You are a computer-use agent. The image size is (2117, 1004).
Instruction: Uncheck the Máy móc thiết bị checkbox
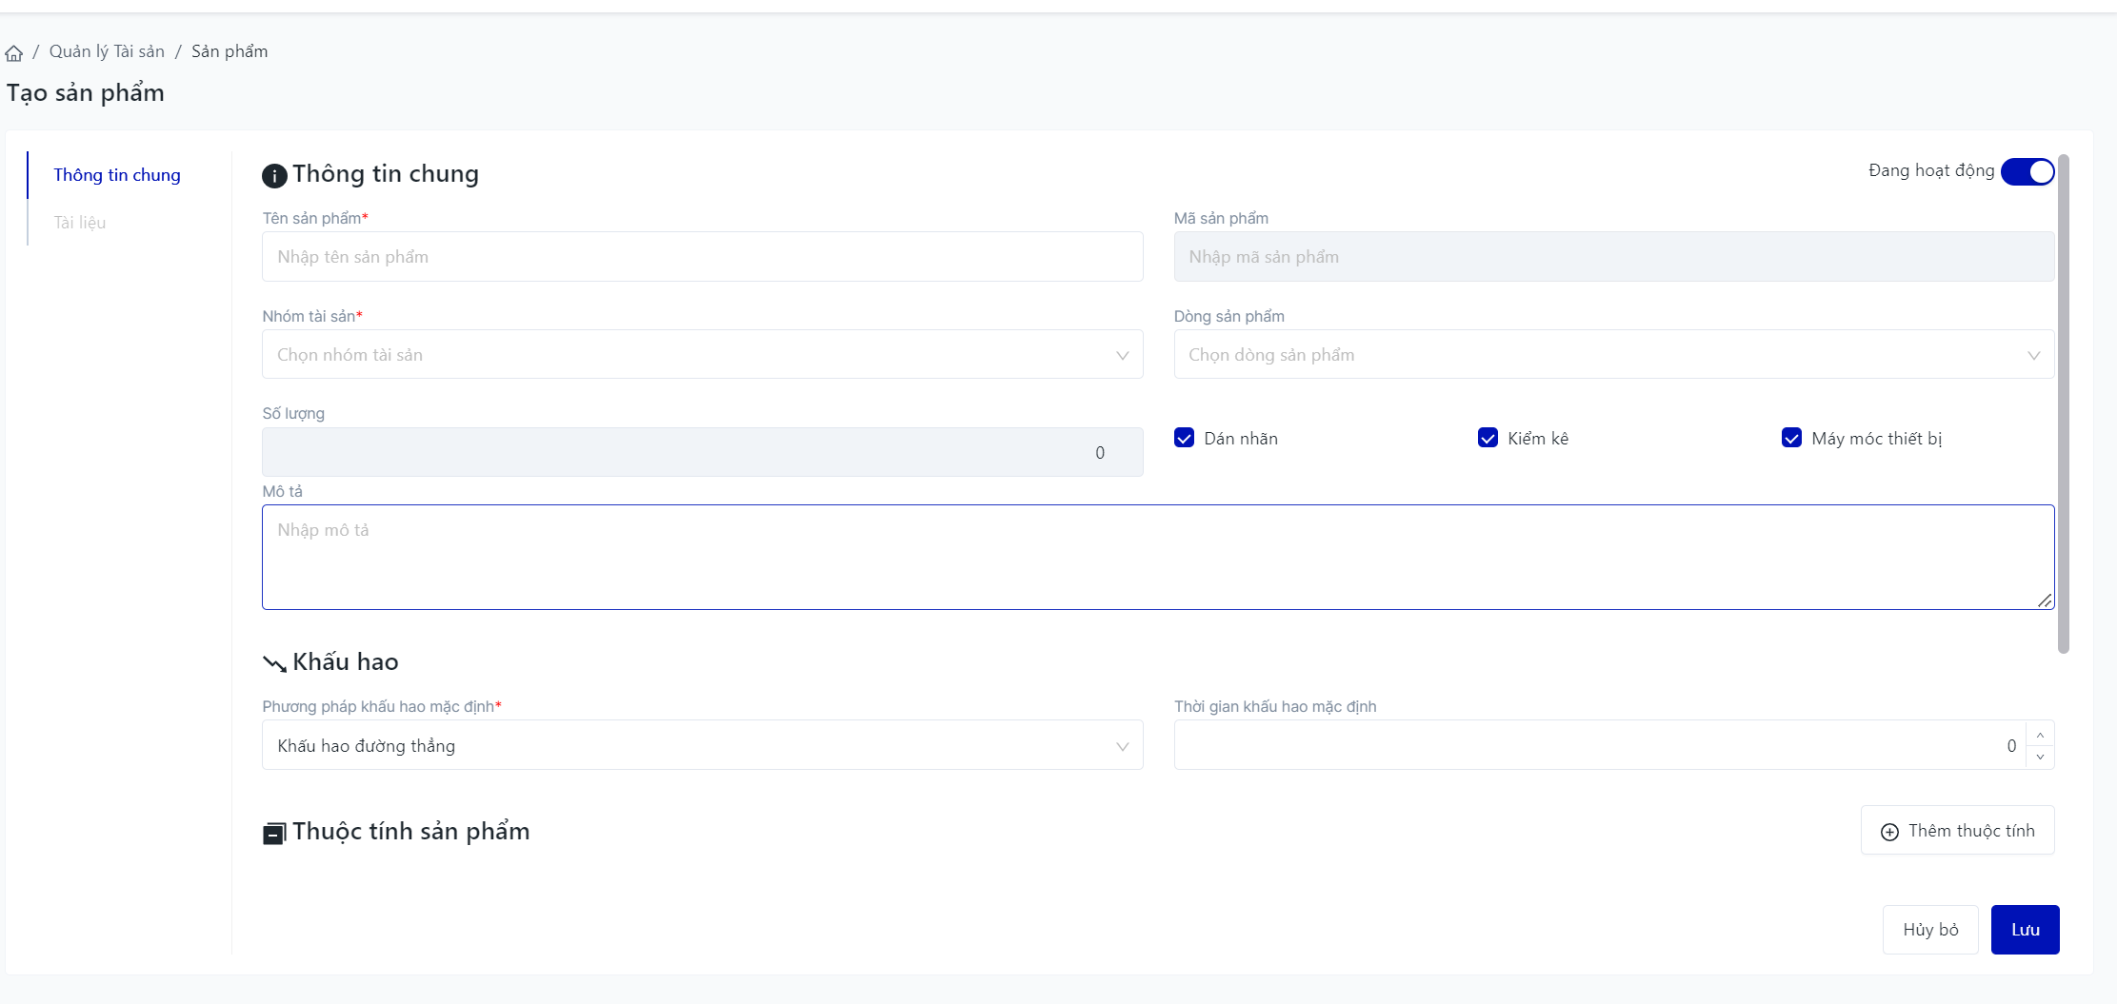coord(1791,438)
